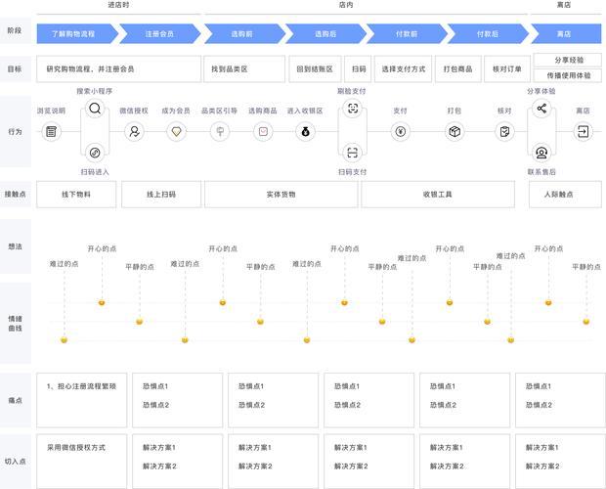Click the 痛点 row label
The height and width of the screenshot is (489, 606).
(15, 400)
